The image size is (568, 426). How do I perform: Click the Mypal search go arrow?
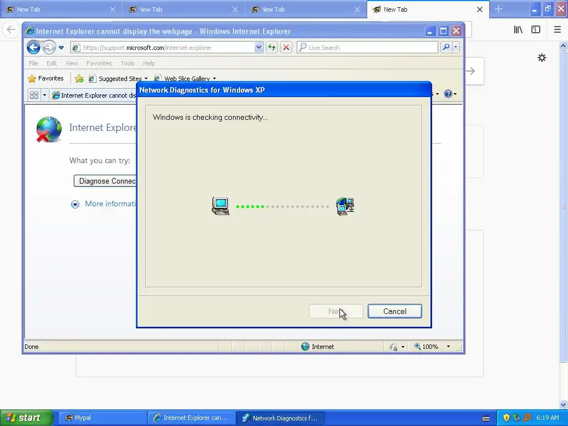(x=471, y=71)
